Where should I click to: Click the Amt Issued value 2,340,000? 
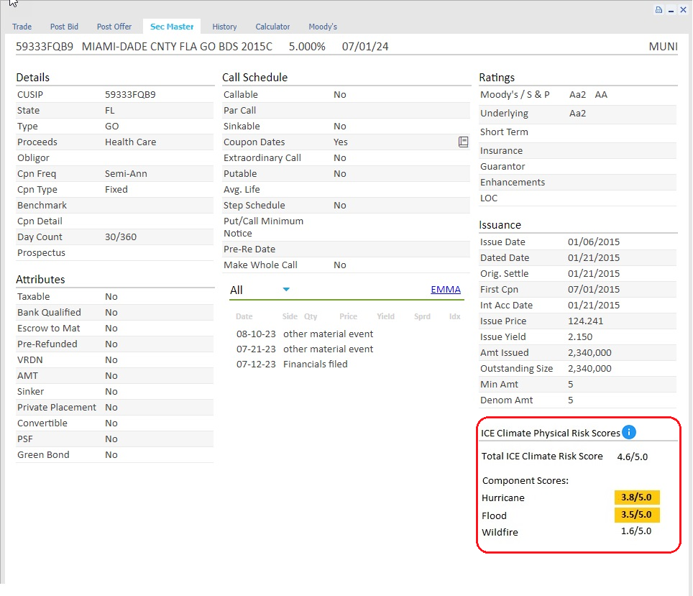(589, 353)
